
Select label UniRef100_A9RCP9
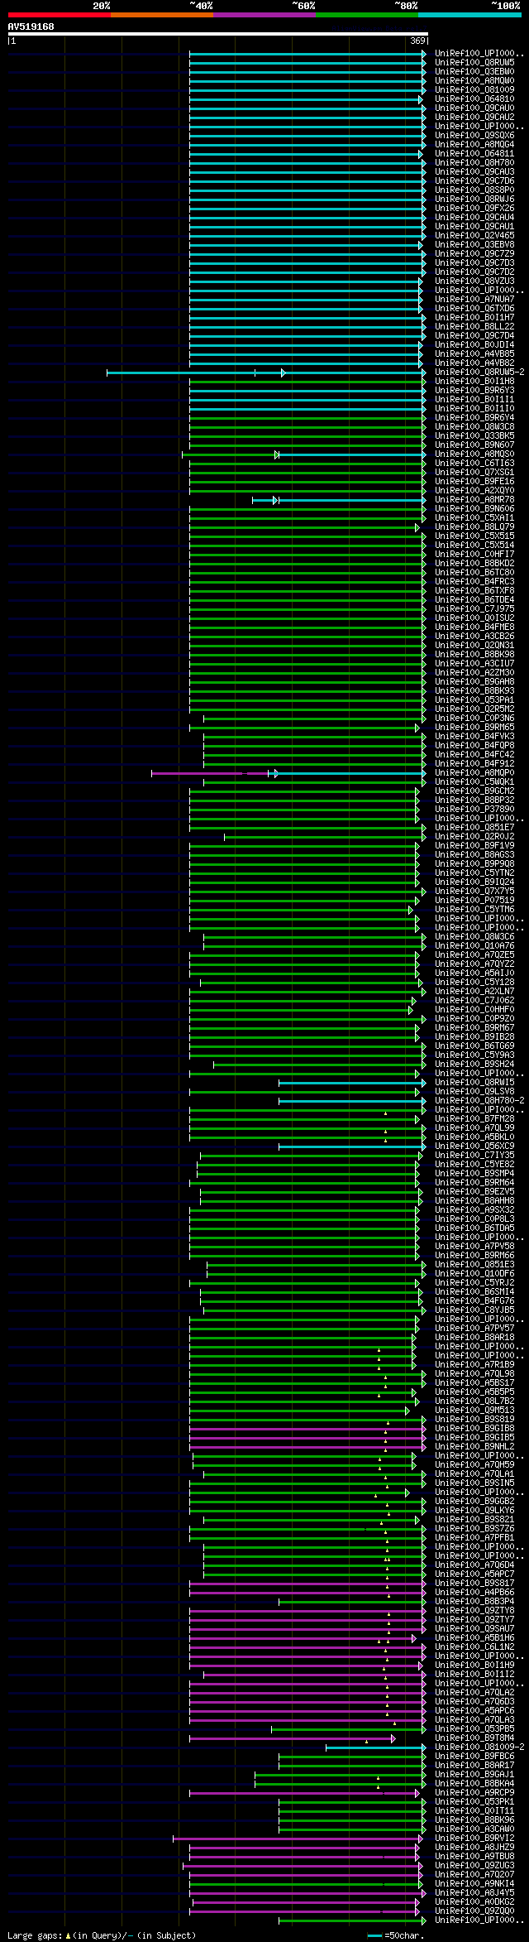tap(474, 1792)
